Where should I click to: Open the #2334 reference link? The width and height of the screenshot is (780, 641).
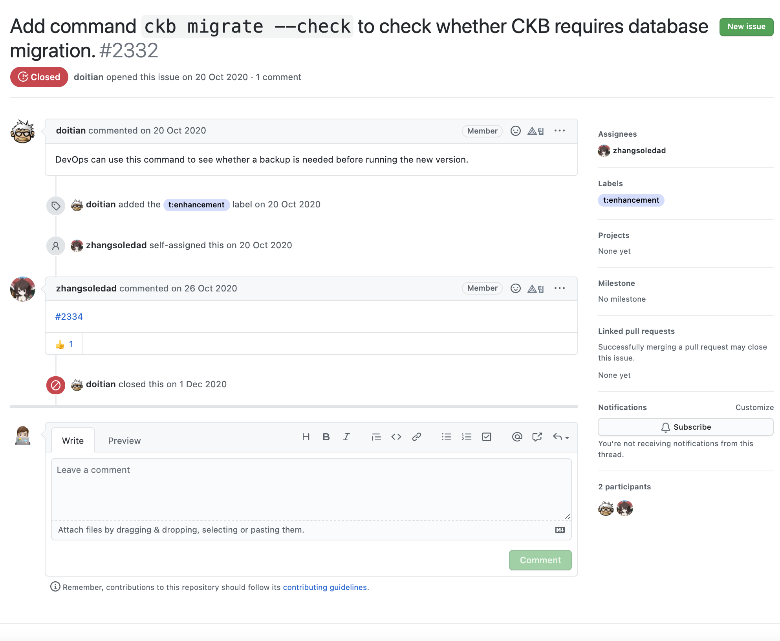pyautogui.click(x=69, y=317)
